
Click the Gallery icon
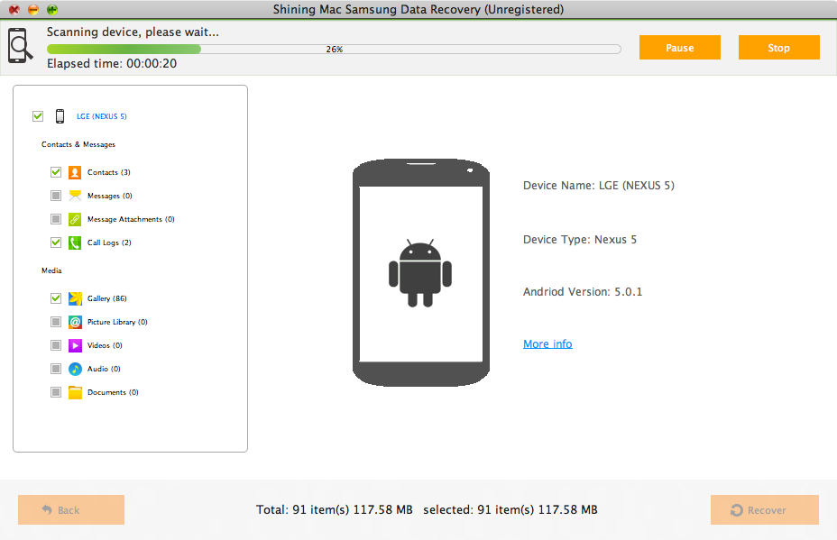75,298
